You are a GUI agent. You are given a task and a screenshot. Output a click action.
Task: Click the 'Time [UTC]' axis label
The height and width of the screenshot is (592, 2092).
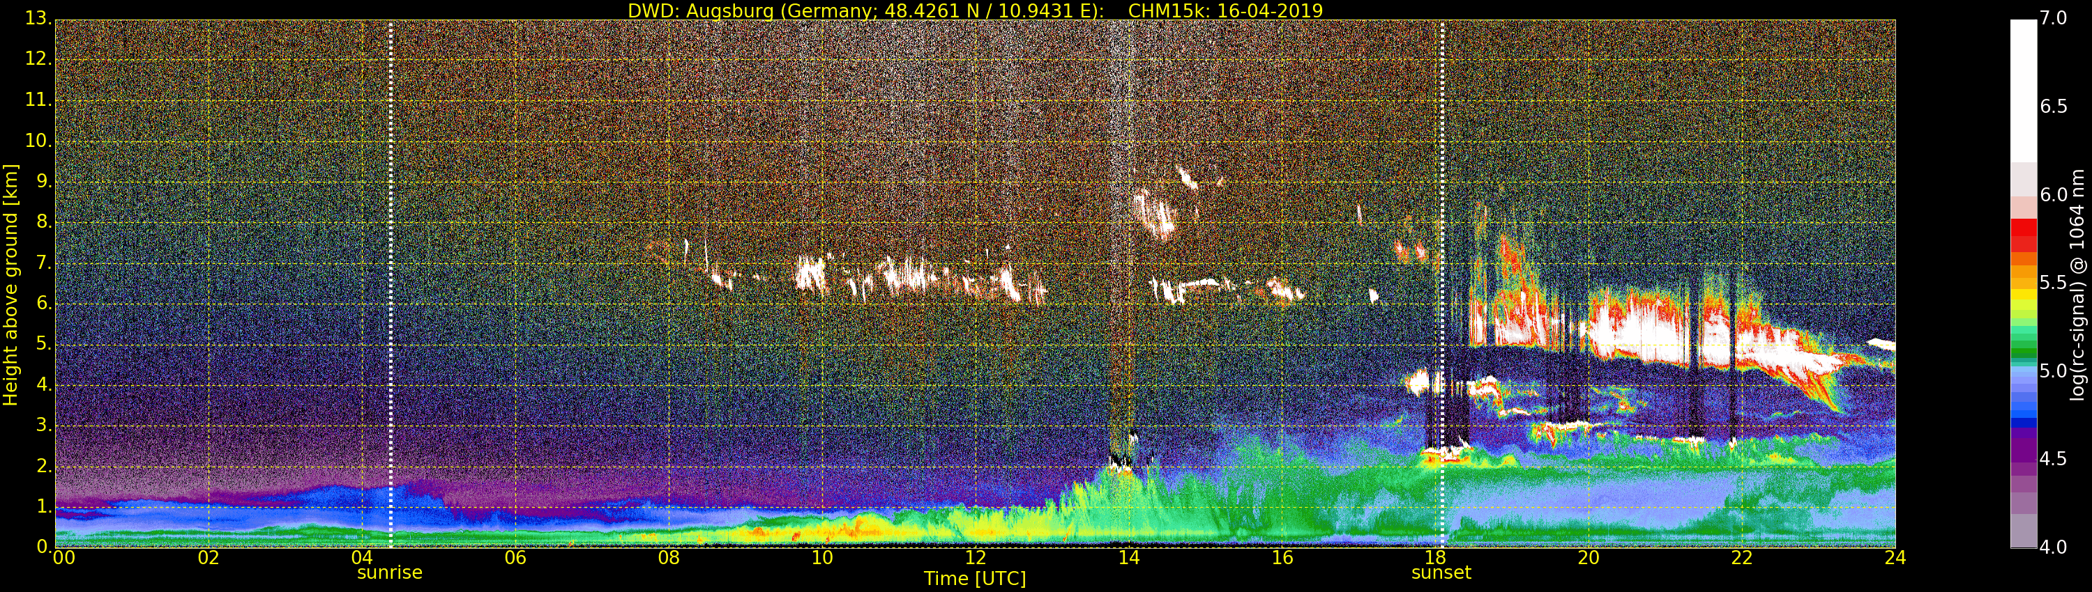(975, 579)
